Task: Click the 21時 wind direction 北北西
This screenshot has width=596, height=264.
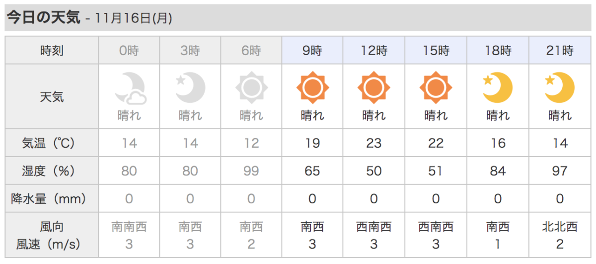Action: click(560, 227)
